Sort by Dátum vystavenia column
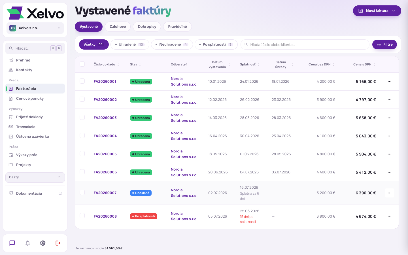The height and width of the screenshot is (255, 408). (219, 65)
